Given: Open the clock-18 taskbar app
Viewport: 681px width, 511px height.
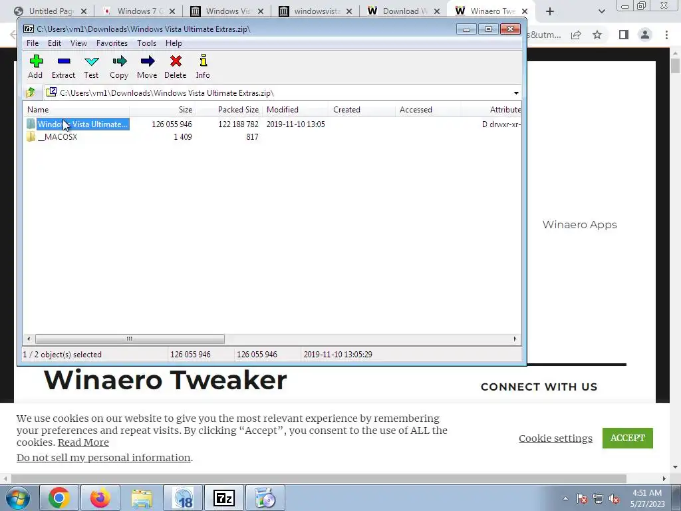Looking at the screenshot, I should (x=183, y=498).
